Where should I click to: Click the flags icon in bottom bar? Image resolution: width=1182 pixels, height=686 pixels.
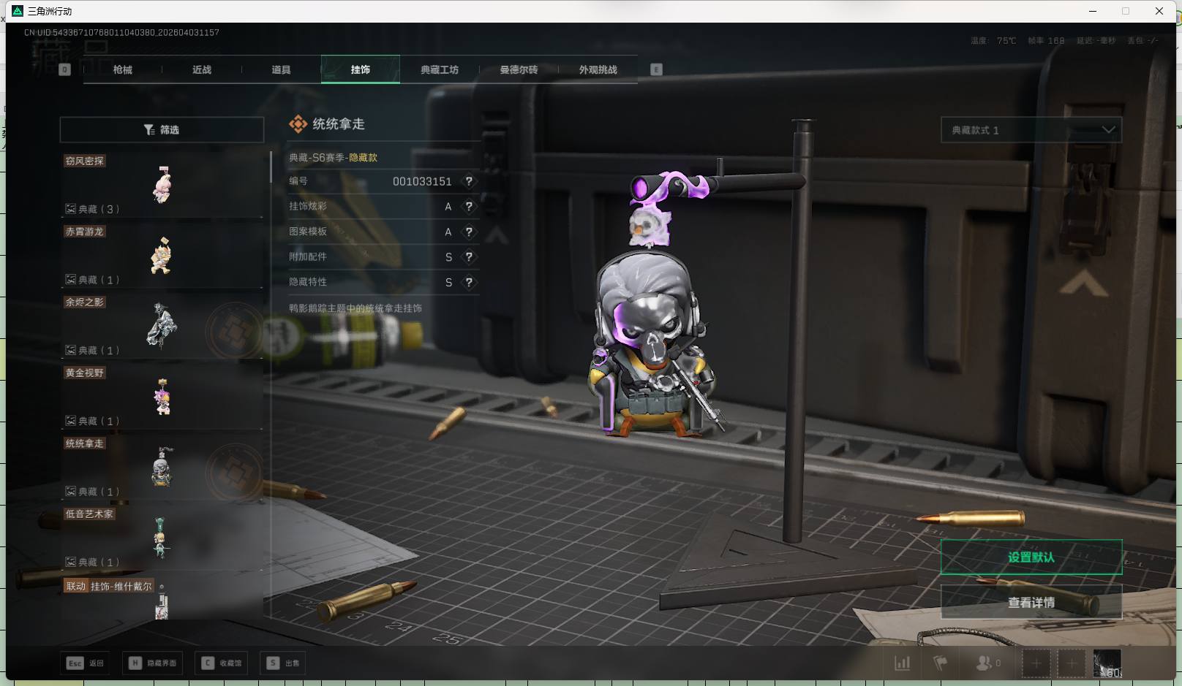(x=941, y=663)
